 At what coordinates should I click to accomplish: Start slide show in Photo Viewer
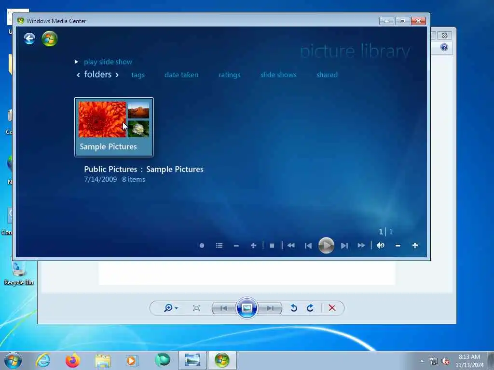click(x=247, y=308)
